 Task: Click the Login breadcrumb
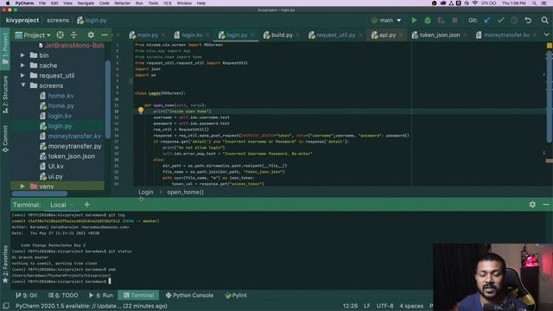[146, 192]
